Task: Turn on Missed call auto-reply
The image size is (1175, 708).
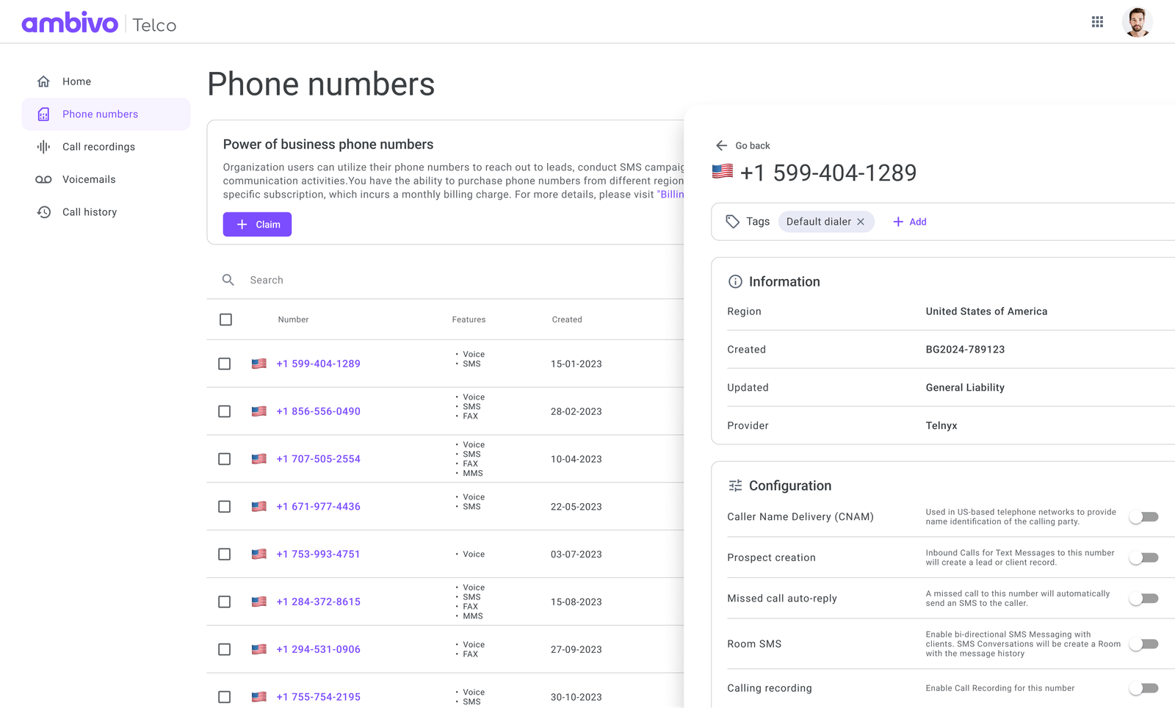Action: (1143, 598)
